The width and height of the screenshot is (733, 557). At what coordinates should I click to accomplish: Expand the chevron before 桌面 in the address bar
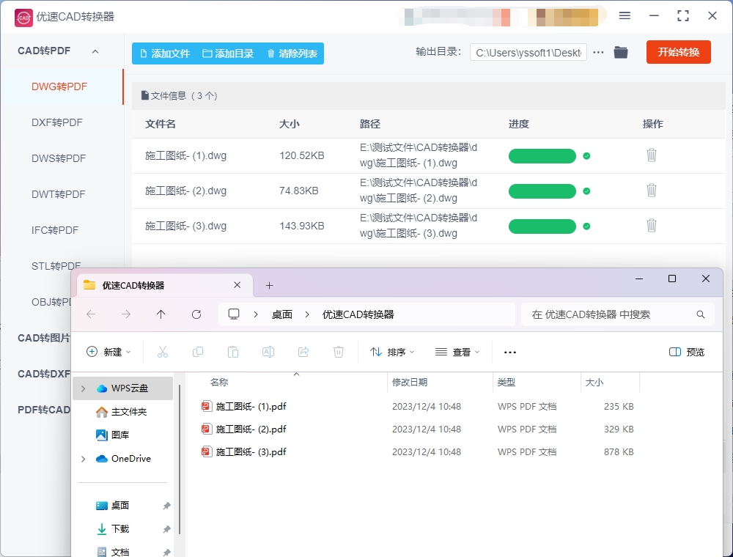(256, 314)
